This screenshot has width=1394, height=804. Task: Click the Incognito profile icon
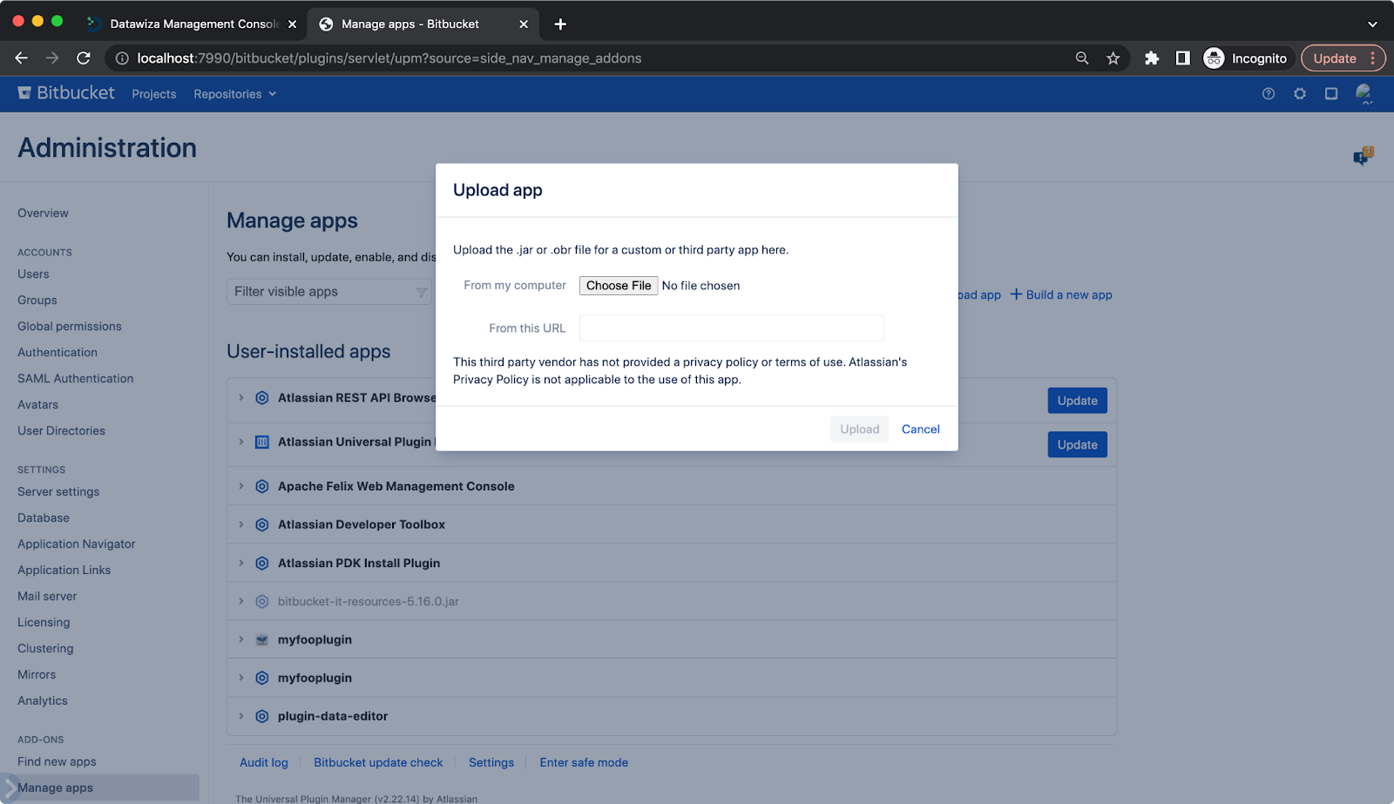[1214, 58]
